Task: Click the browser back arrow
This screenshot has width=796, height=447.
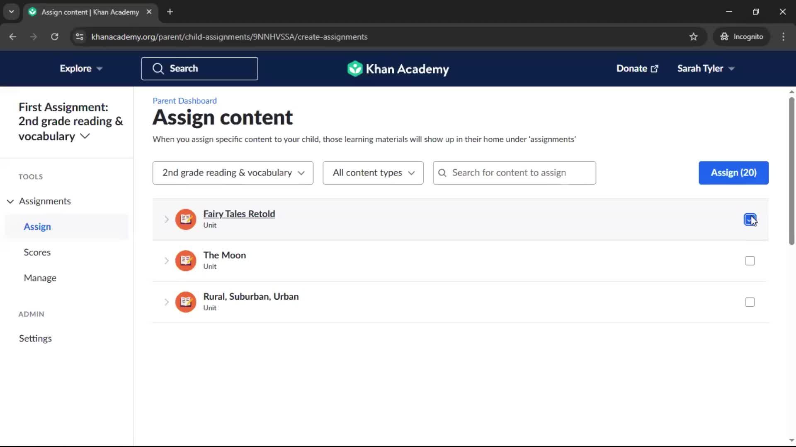Action: click(x=13, y=37)
